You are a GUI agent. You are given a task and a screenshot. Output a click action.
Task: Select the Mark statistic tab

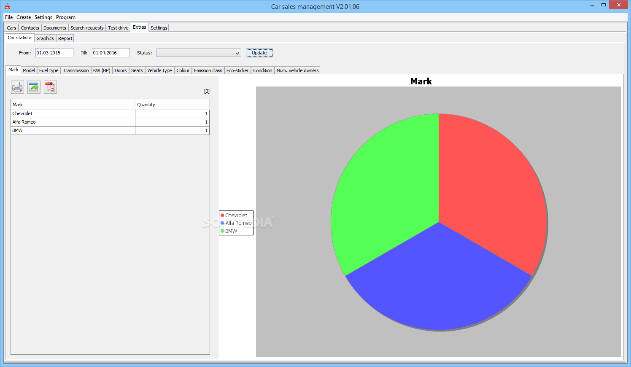click(x=13, y=70)
